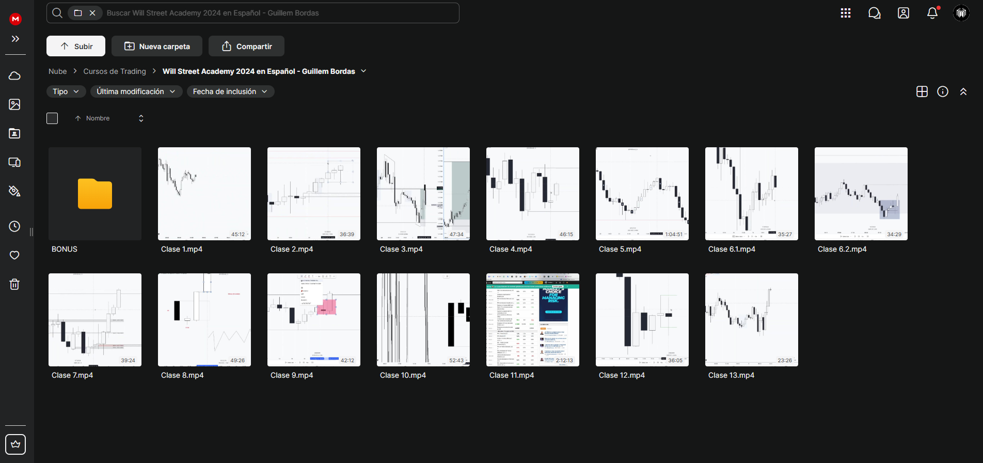The image size is (983, 463).
Task: Open the contacts icon in top bar
Action: 903,13
